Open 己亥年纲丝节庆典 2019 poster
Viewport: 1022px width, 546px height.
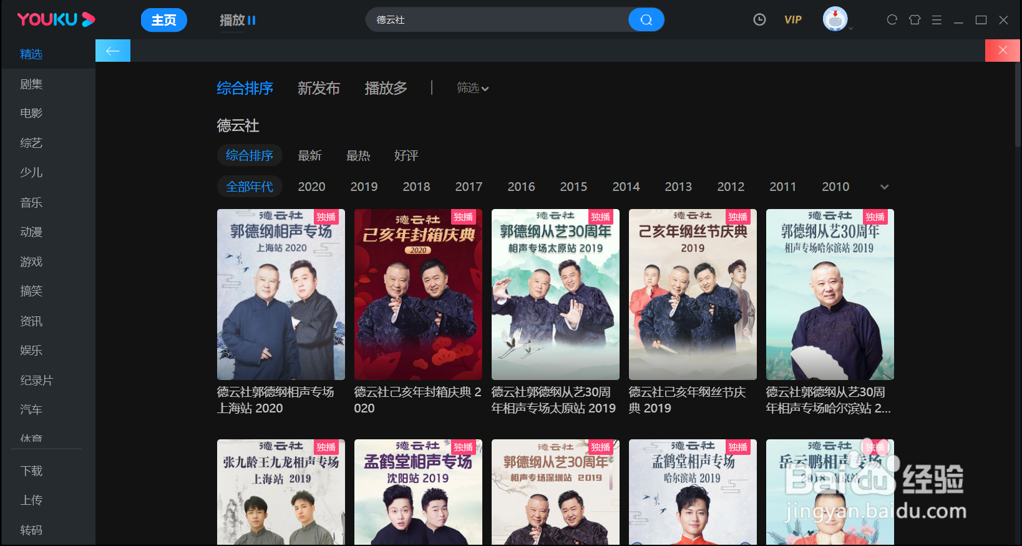pyautogui.click(x=693, y=295)
